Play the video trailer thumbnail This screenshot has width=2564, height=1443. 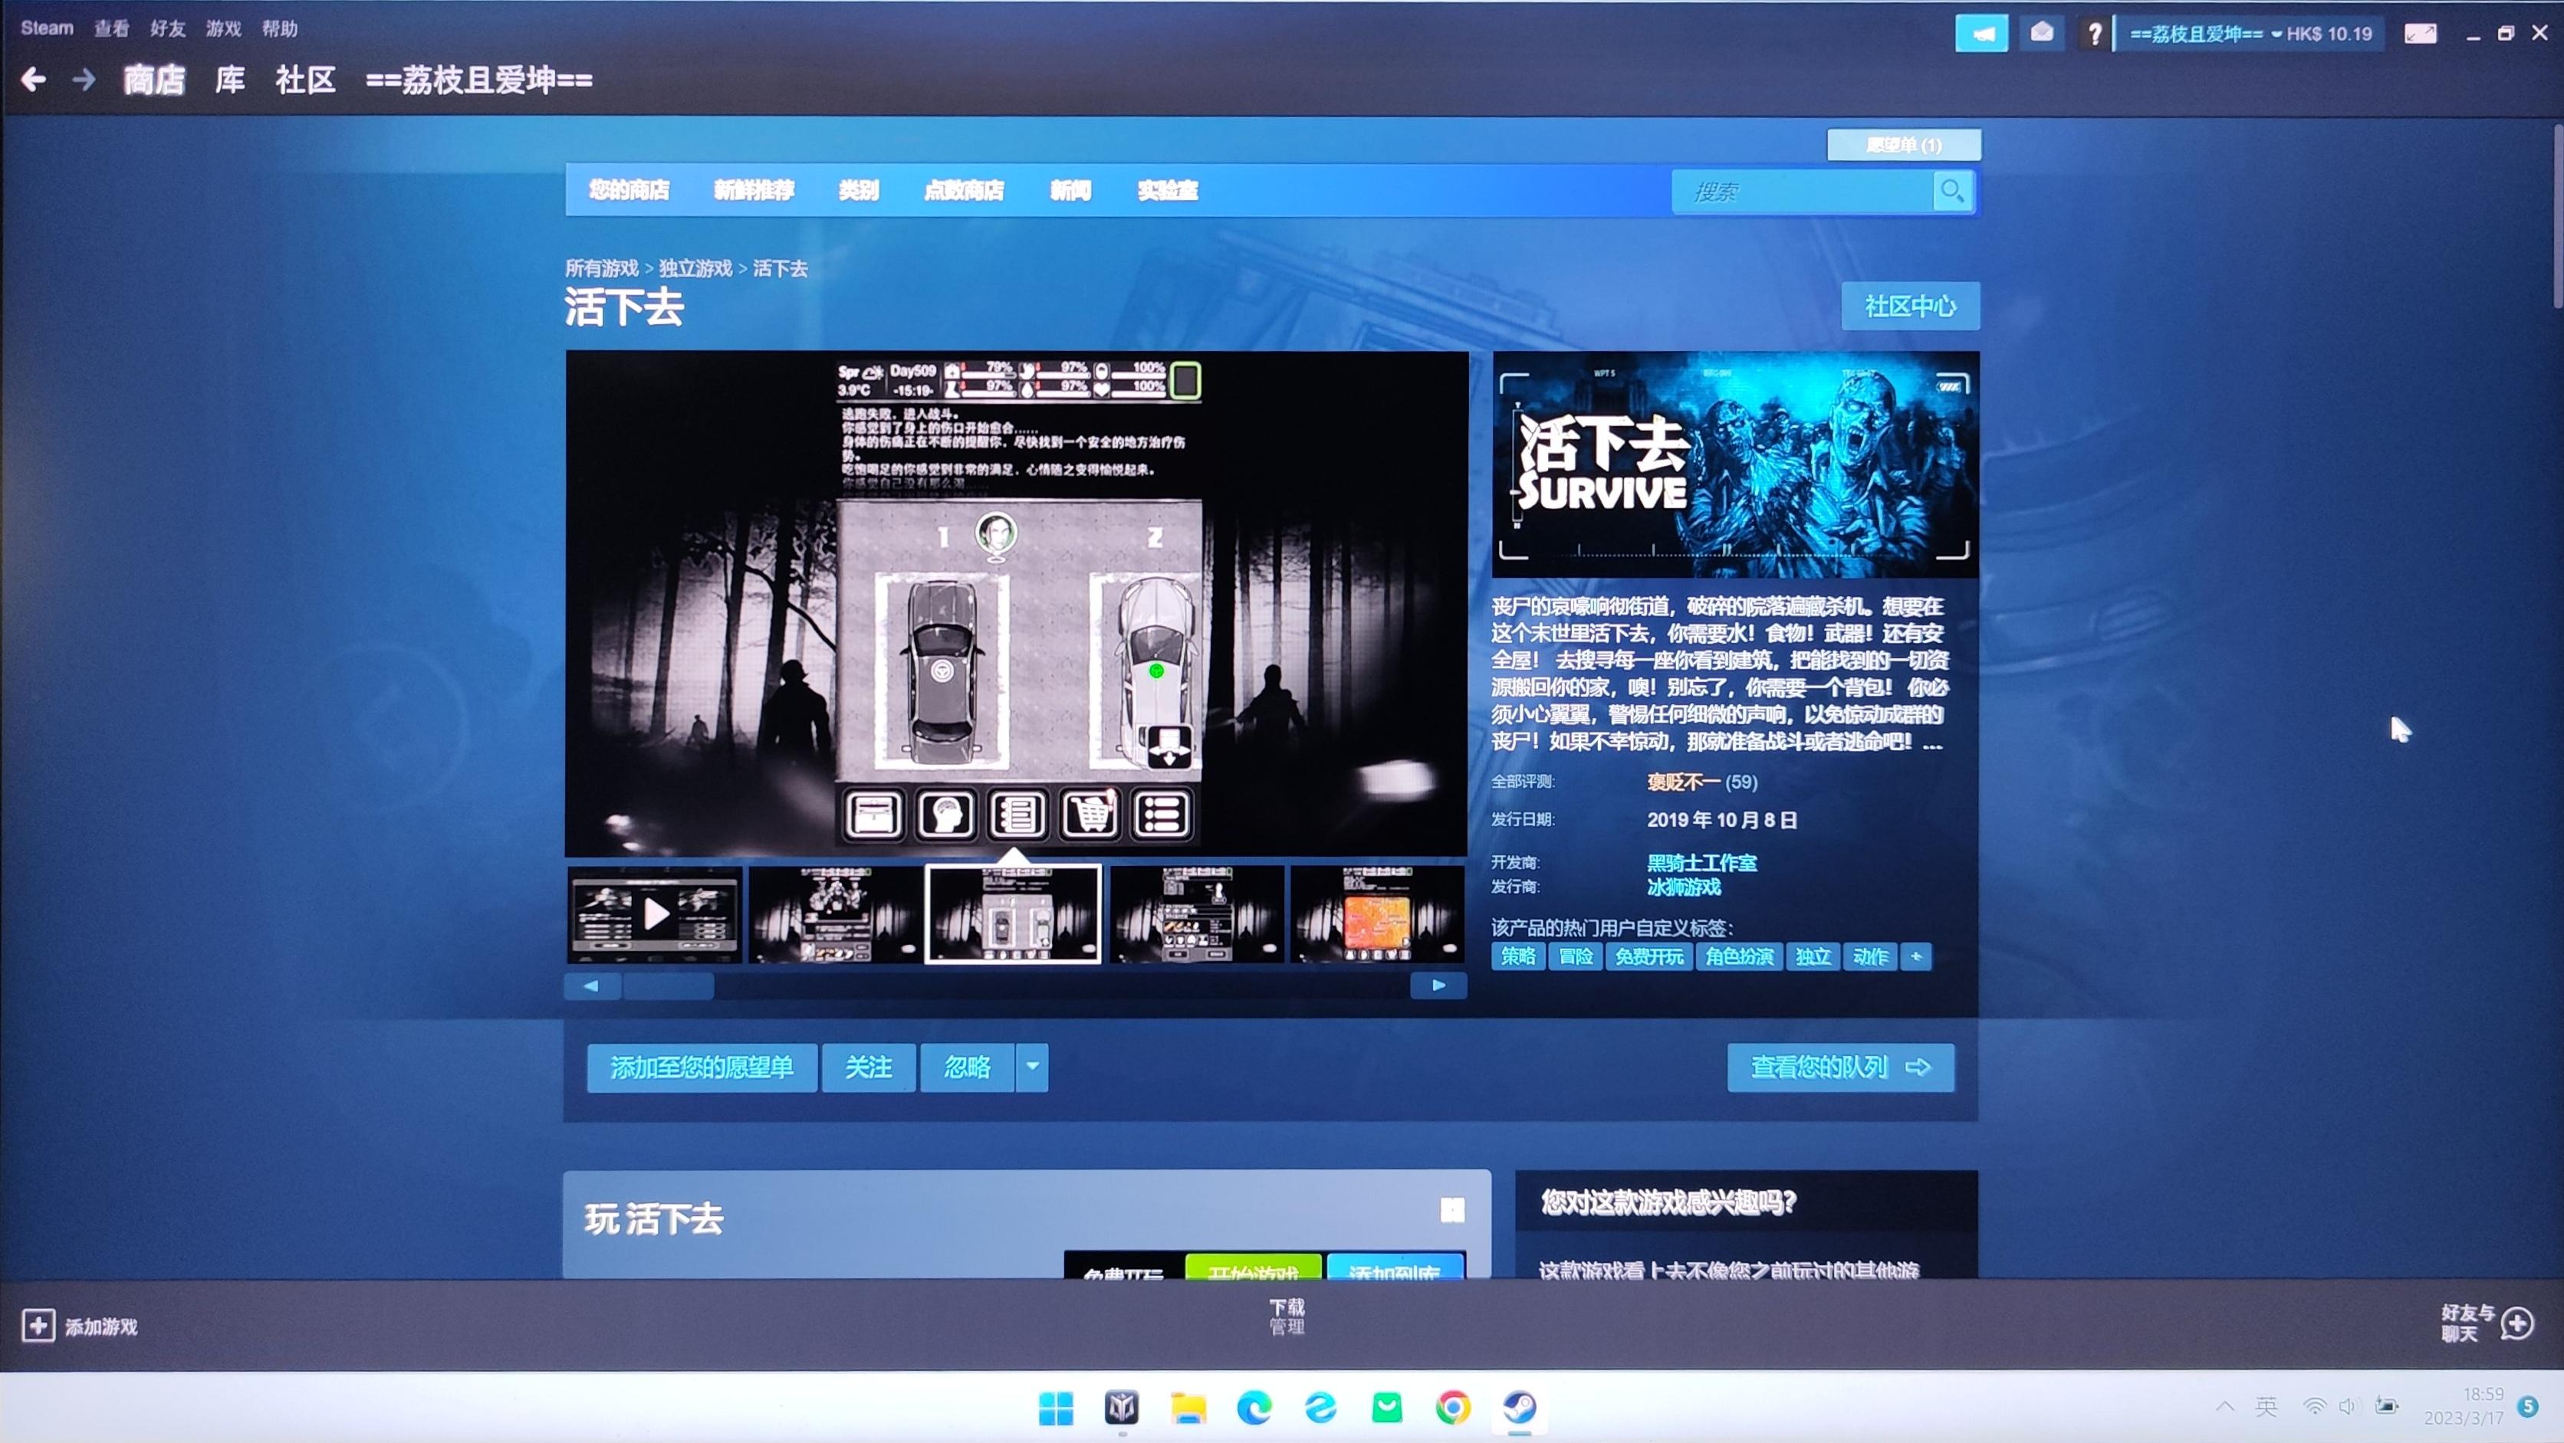tap(654, 913)
